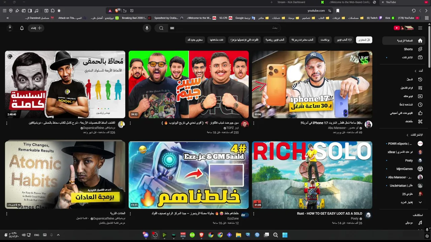Open Your videos in the sidebar

(x=403, y=96)
